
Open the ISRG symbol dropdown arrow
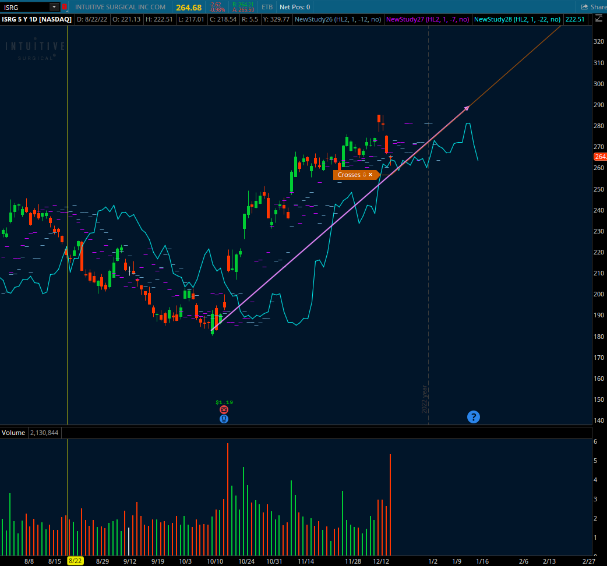pos(54,7)
